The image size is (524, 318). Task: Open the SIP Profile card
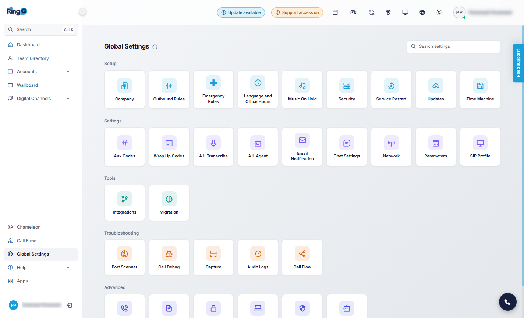(480, 147)
